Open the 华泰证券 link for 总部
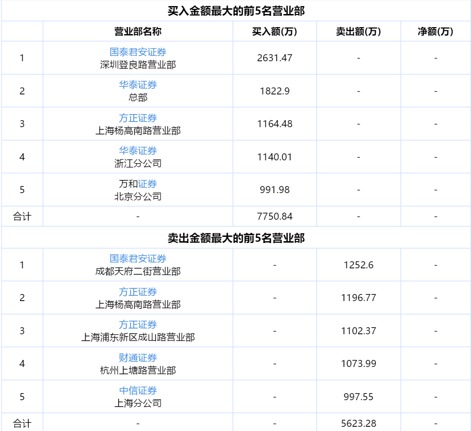 pos(138,85)
